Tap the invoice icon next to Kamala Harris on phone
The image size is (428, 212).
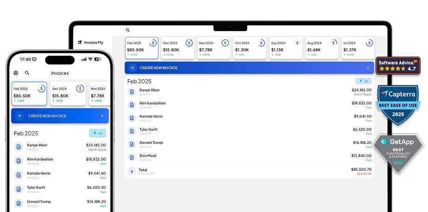(19, 175)
